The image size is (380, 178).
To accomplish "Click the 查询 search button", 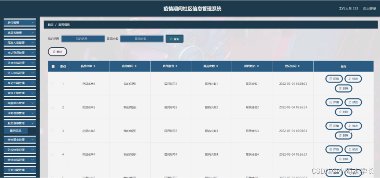I will pos(174,39).
